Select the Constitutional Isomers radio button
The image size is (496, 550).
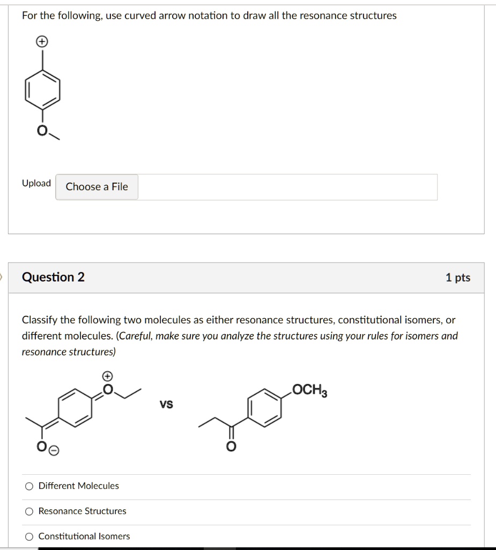click(28, 535)
